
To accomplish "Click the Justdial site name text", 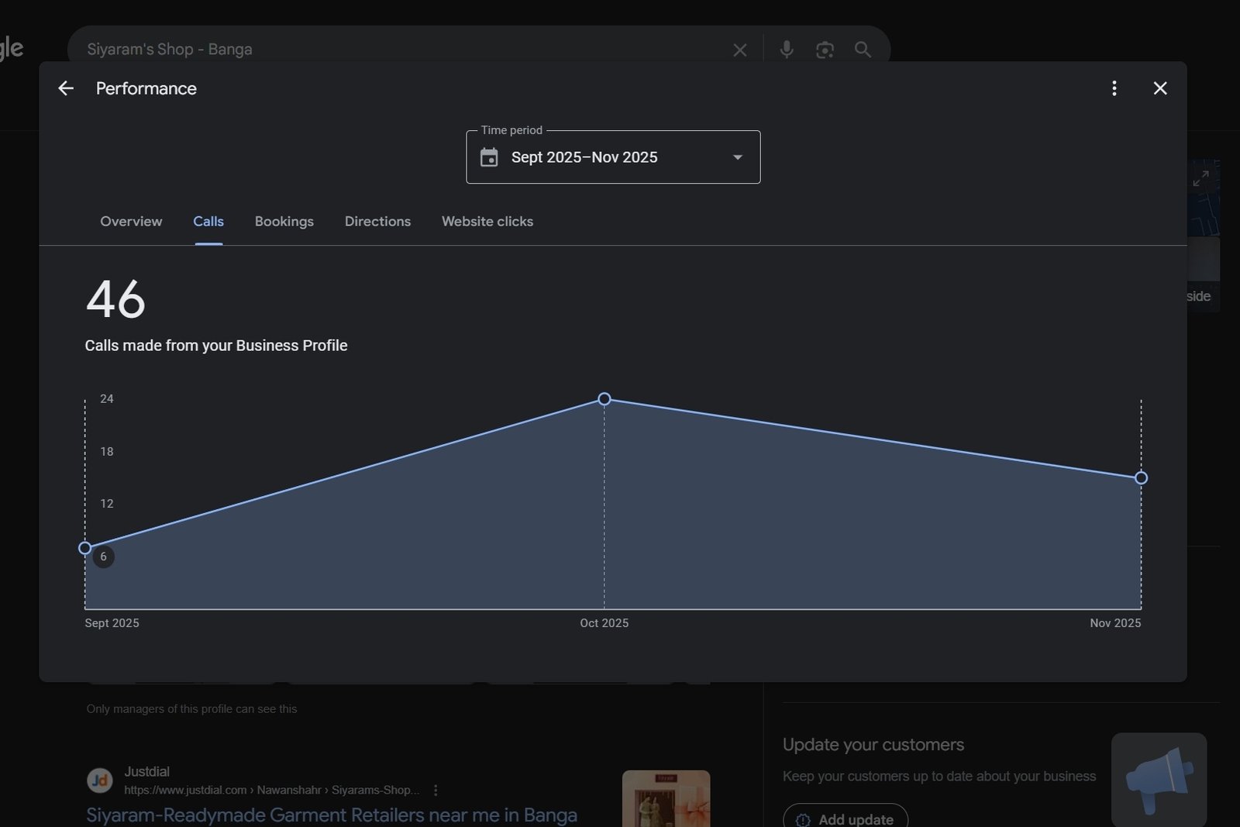I will (146, 772).
